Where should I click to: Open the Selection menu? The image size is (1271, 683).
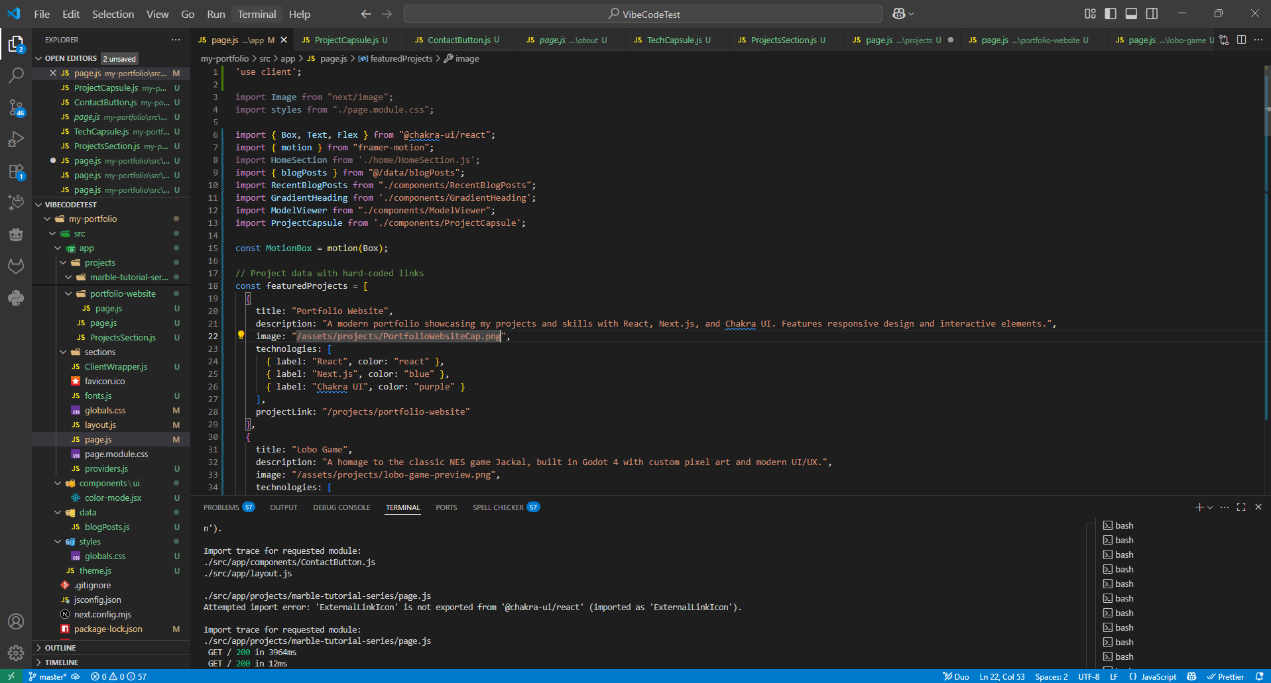point(113,14)
